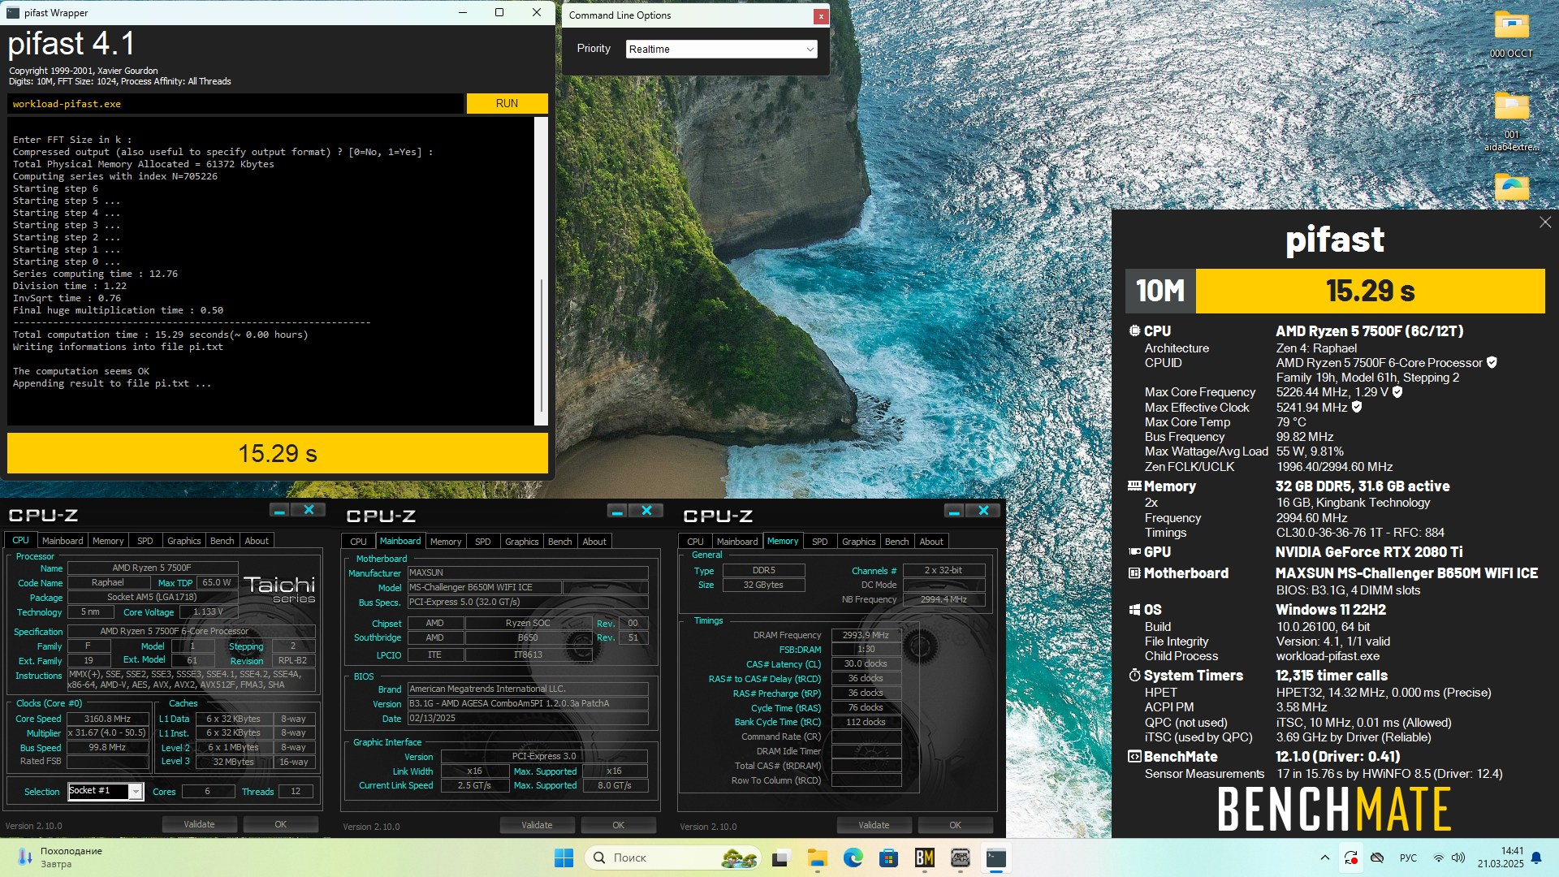1559x877 pixels.
Task: Close the BenchMate pifast result panel
Action: [x=1544, y=222]
